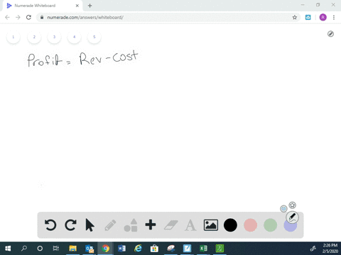Open the Chrome profile avatar R
341x255 pixels.
[323, 17]
